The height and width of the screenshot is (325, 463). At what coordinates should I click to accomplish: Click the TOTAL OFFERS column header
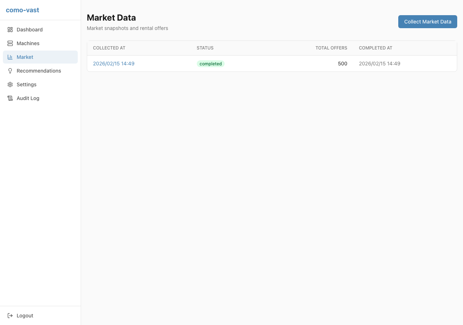coord(331,48)
